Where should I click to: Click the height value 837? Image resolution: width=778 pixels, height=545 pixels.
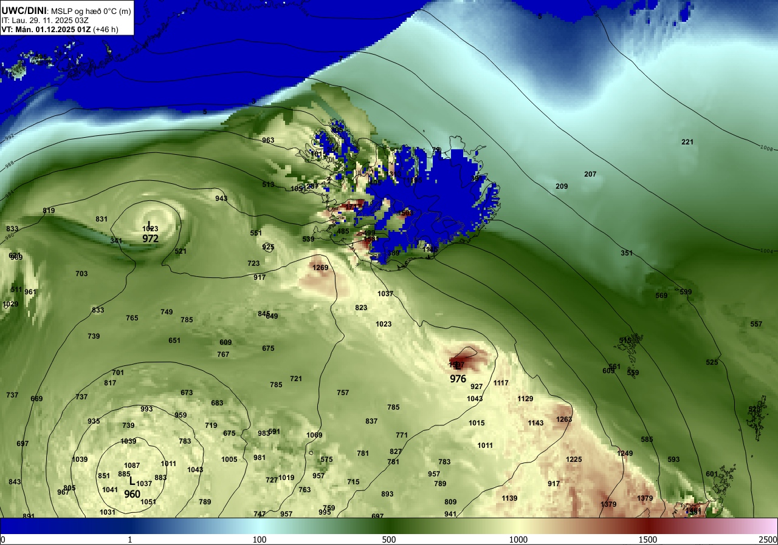[x=371, y=421]
